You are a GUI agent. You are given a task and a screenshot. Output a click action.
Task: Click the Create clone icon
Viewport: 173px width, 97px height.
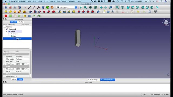point(52,8)
